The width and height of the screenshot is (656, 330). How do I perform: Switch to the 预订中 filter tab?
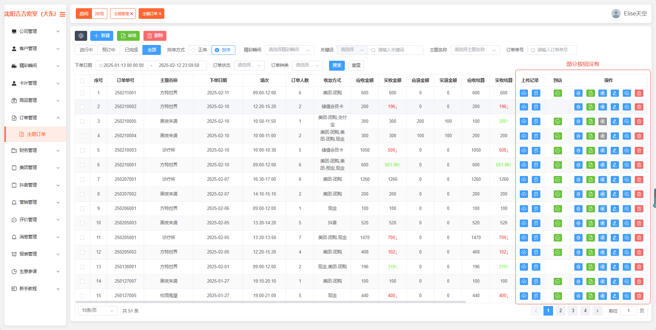pyautogui.click(x=109, y=50)
